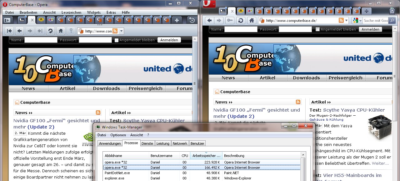Click the Name field in the red-button Opera window
The height and width of the screenshot is (181, 400).
tap(241, 29)
